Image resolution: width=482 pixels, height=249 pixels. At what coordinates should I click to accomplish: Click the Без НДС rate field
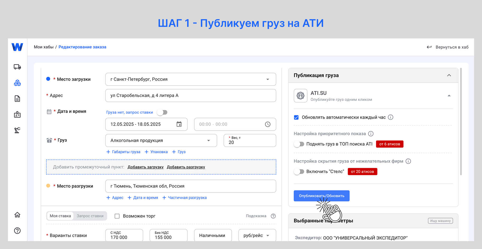click(x=168, y=235)
